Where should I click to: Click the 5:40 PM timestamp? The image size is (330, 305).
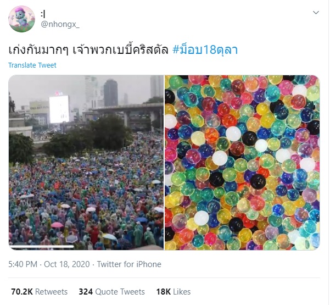(x=23, y=264)
